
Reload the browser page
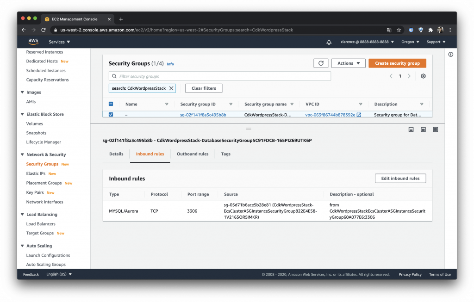click(x=43, y=30)
